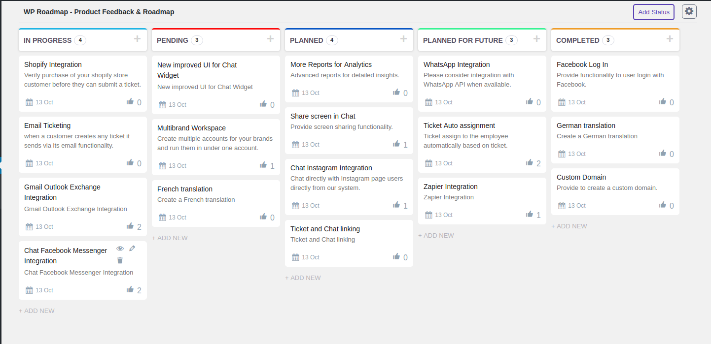Click ADD NEW under Planned For Future

pos(436,236)
